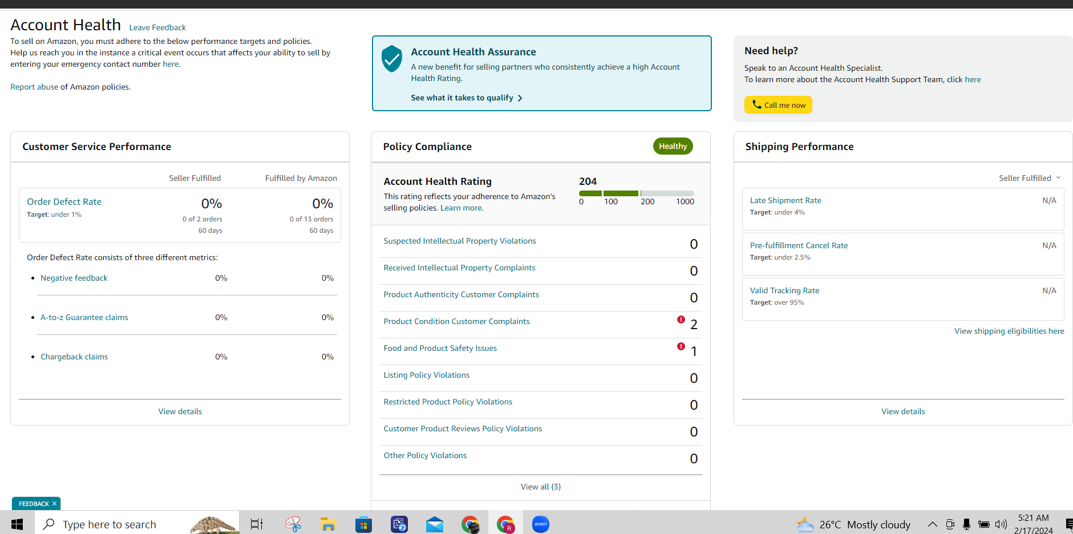1073x534 pixels.
Task: Open Microsoft Store from the taskbar
Action: pos(363,524)
